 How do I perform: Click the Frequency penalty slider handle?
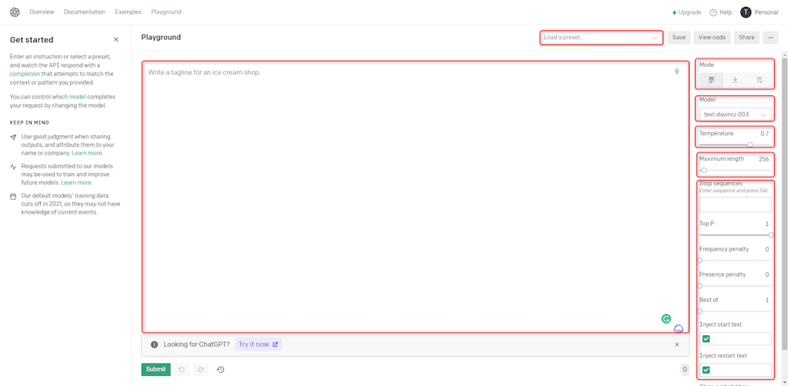700,261
